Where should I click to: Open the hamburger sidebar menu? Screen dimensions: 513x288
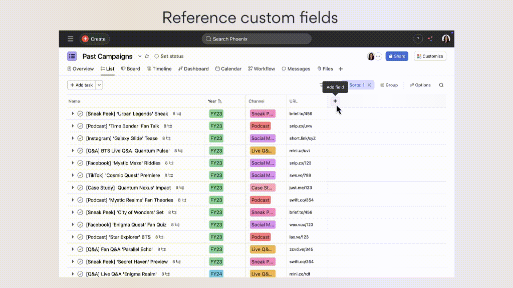(71, 39)
